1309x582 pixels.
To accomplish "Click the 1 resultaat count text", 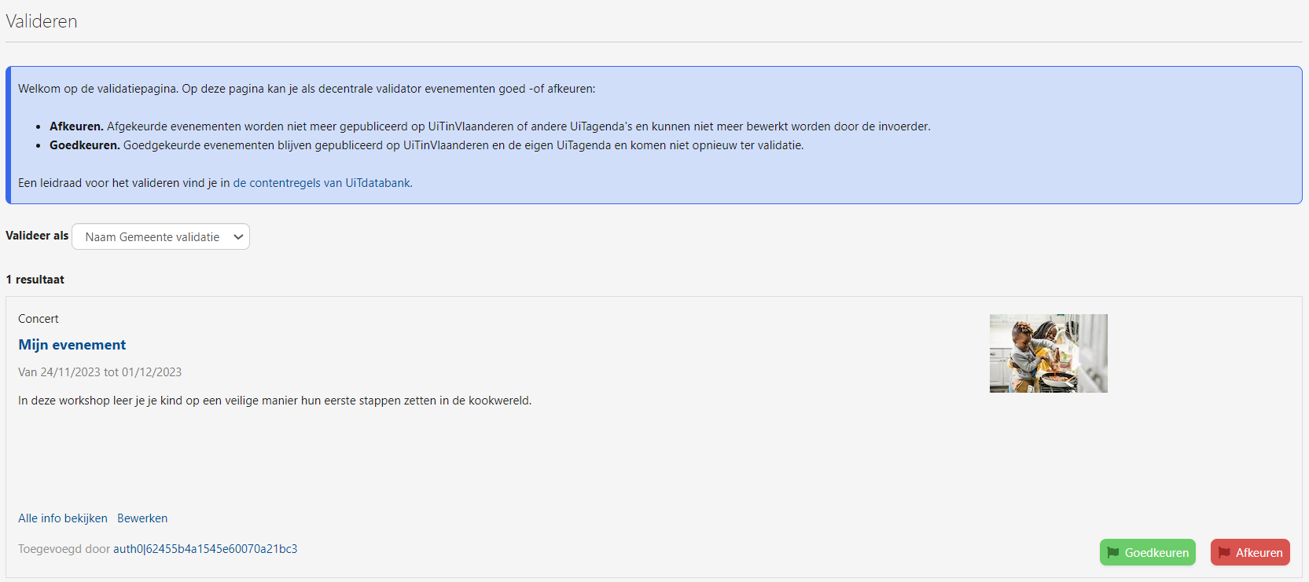I will (x=35, y=280).
